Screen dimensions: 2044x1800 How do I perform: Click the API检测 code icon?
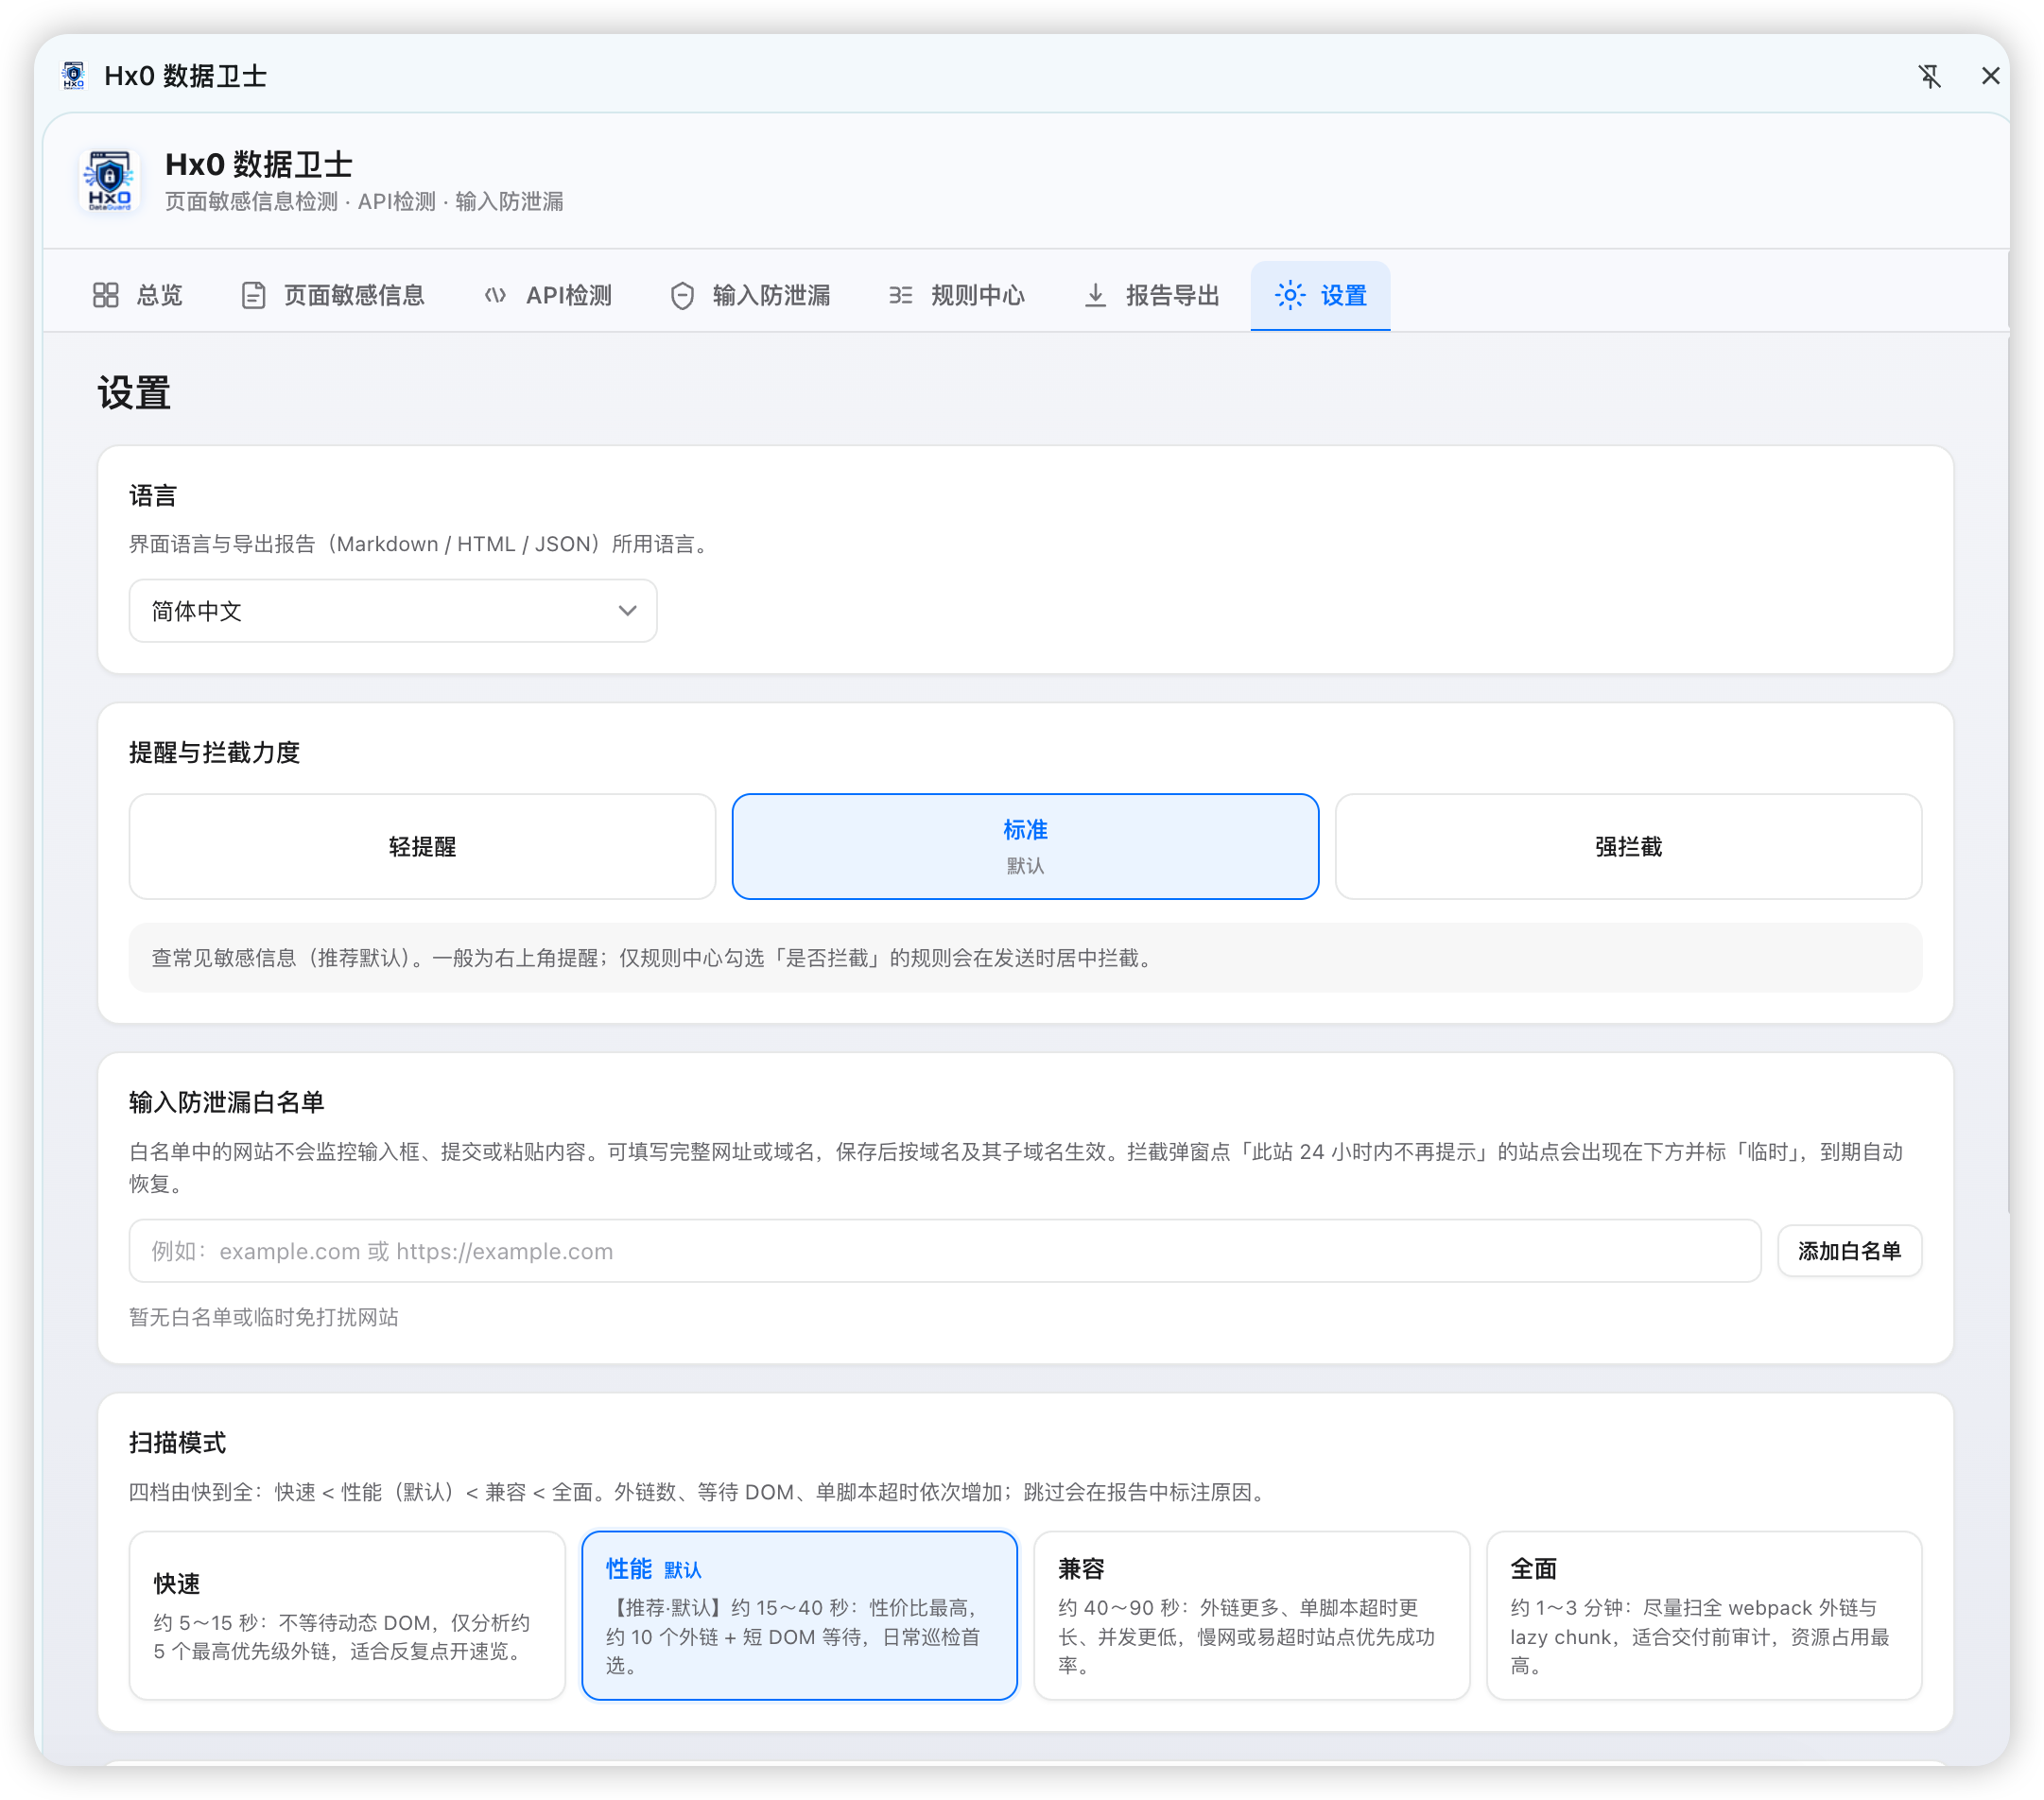click(495, 295)
